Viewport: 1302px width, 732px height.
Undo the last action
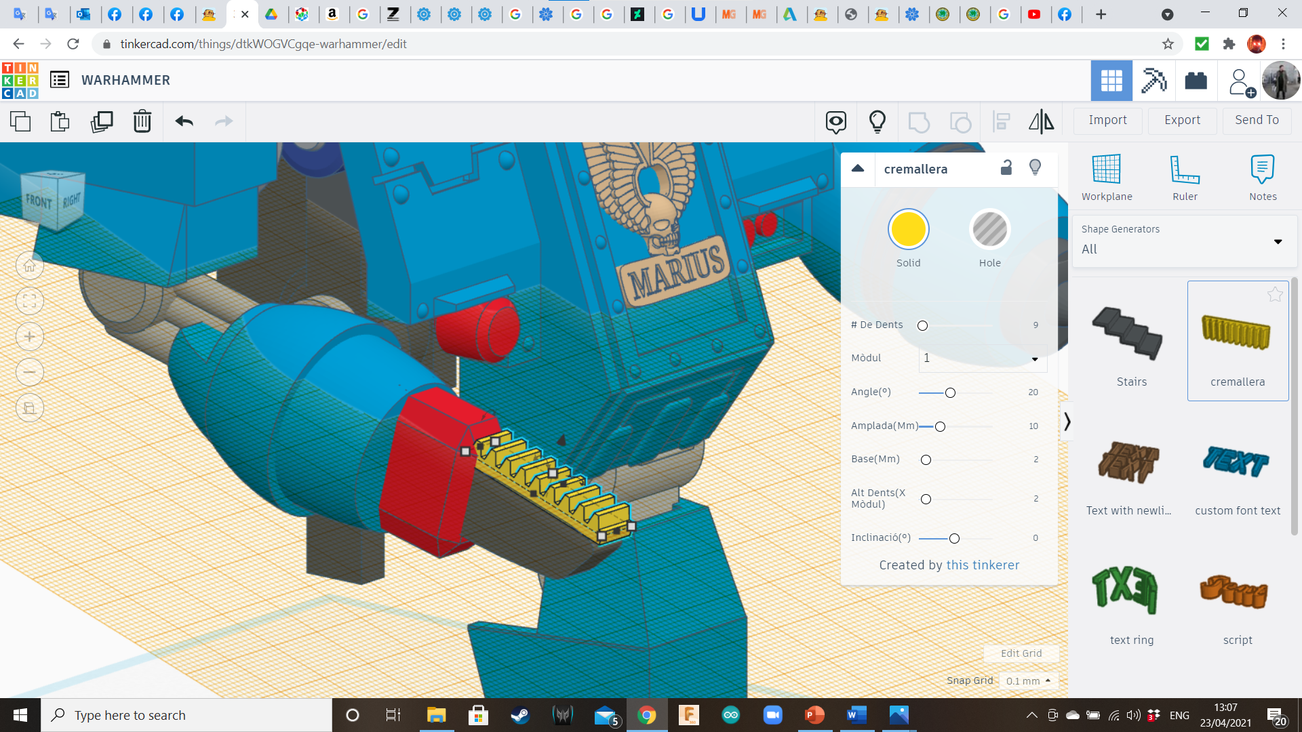184,121
